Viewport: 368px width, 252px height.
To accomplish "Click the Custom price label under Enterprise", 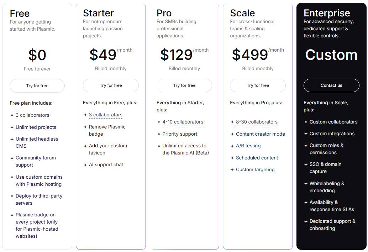I will [331, 55].
